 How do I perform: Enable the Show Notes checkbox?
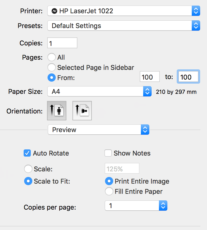tap(108, 153)
